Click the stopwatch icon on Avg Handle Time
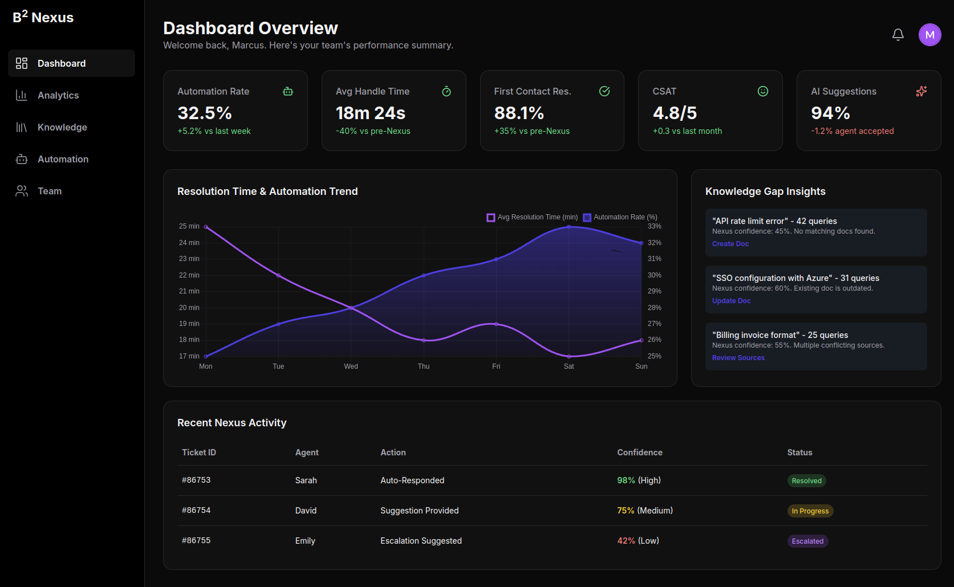The image size is (954, 587). [x=446, y=91]
